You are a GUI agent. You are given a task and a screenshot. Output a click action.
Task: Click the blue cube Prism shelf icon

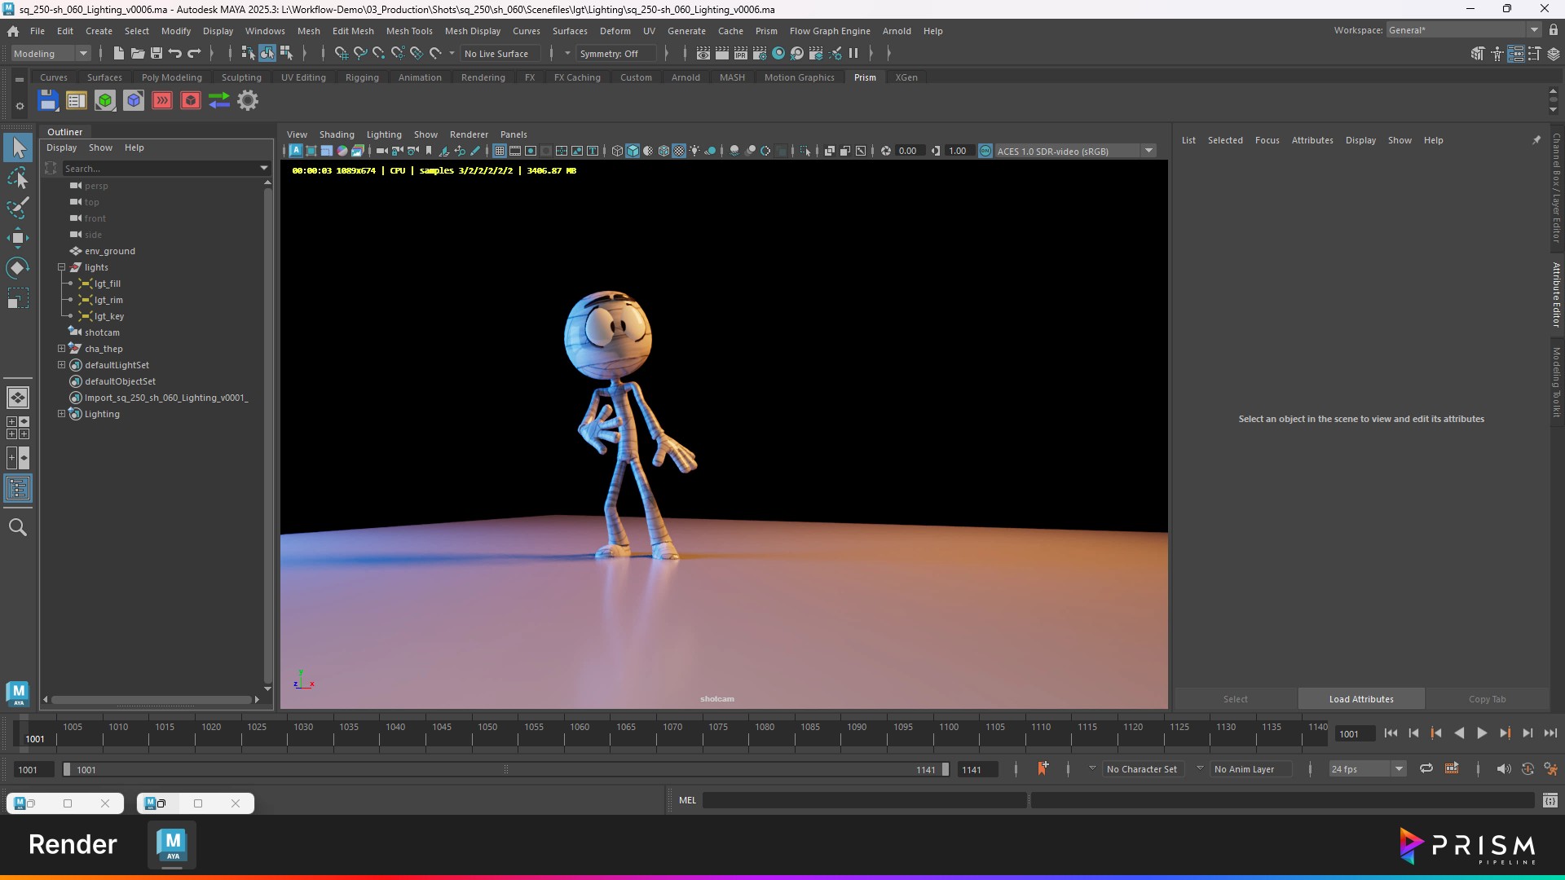134,101
